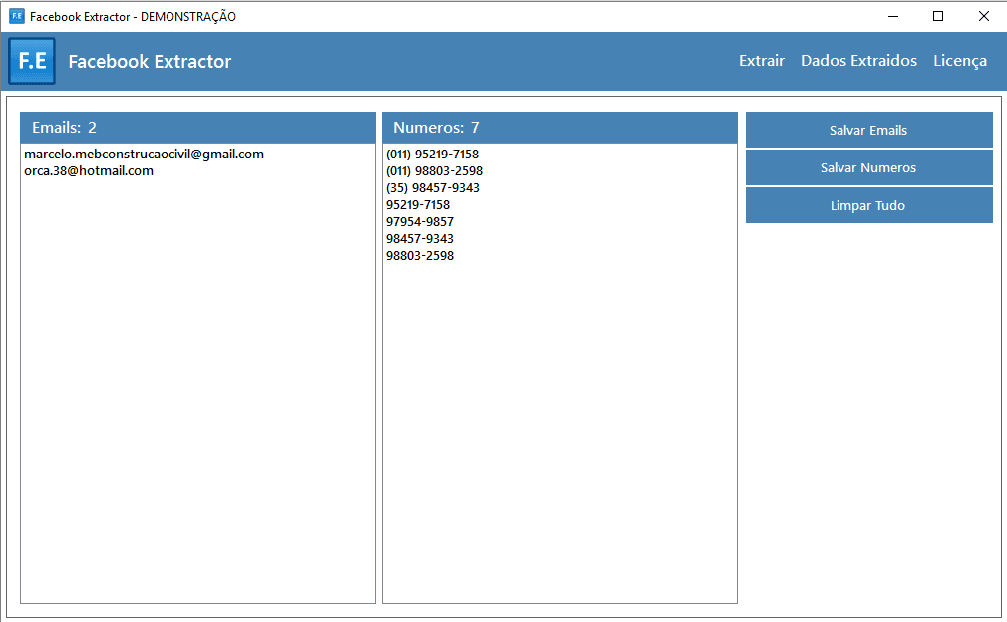Select number (011) 98803-2598
This screenshot has height=622, width=1007.
(434, 170)
